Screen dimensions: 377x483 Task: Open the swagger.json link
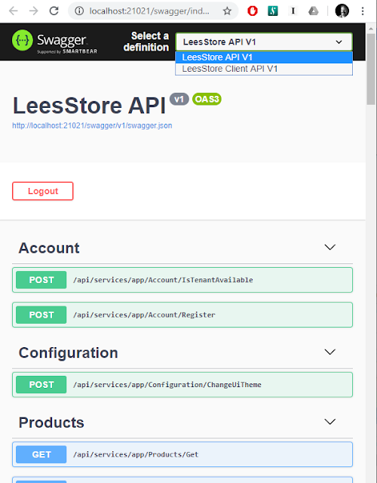point(92,125)
